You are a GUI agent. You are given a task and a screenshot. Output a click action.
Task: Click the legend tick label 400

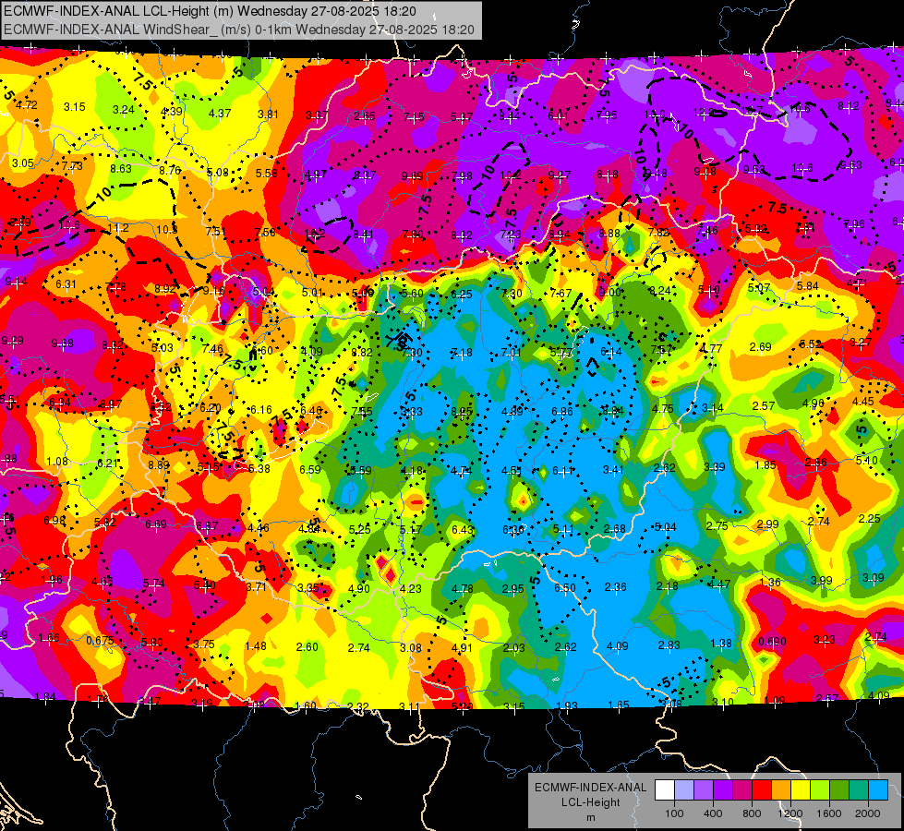click(x=713, y=813)
